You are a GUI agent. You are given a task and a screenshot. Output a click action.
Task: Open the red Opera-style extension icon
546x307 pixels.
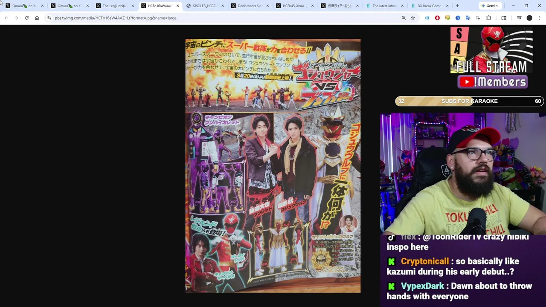click(437, 18)
